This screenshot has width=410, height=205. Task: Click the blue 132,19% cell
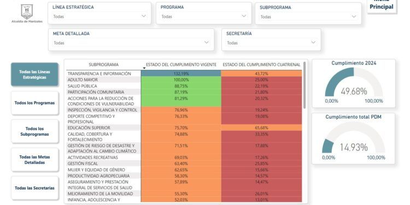[181, 74]
